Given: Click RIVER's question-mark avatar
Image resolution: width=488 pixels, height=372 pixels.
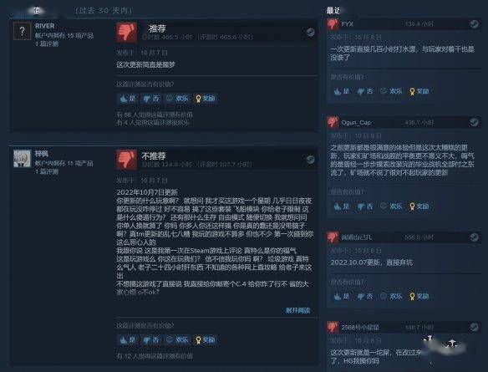Looking at the screenshot, I should (x=22, y=31).
